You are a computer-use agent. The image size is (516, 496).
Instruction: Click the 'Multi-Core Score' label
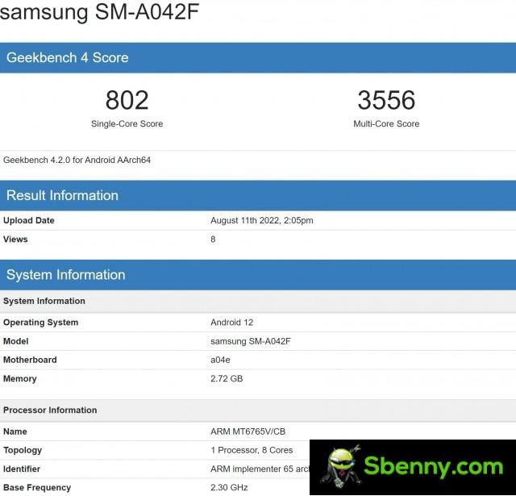[386, 123]
